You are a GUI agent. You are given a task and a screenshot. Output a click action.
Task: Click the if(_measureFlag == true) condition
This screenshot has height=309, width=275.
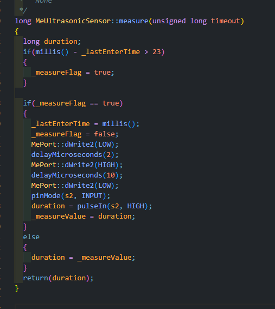point(73,103)
